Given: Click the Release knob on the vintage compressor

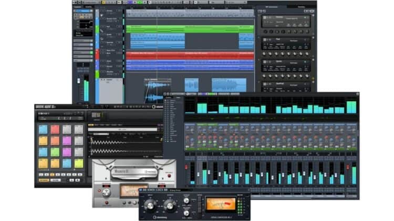Looking at the screenshot, I should click(186, 213).
